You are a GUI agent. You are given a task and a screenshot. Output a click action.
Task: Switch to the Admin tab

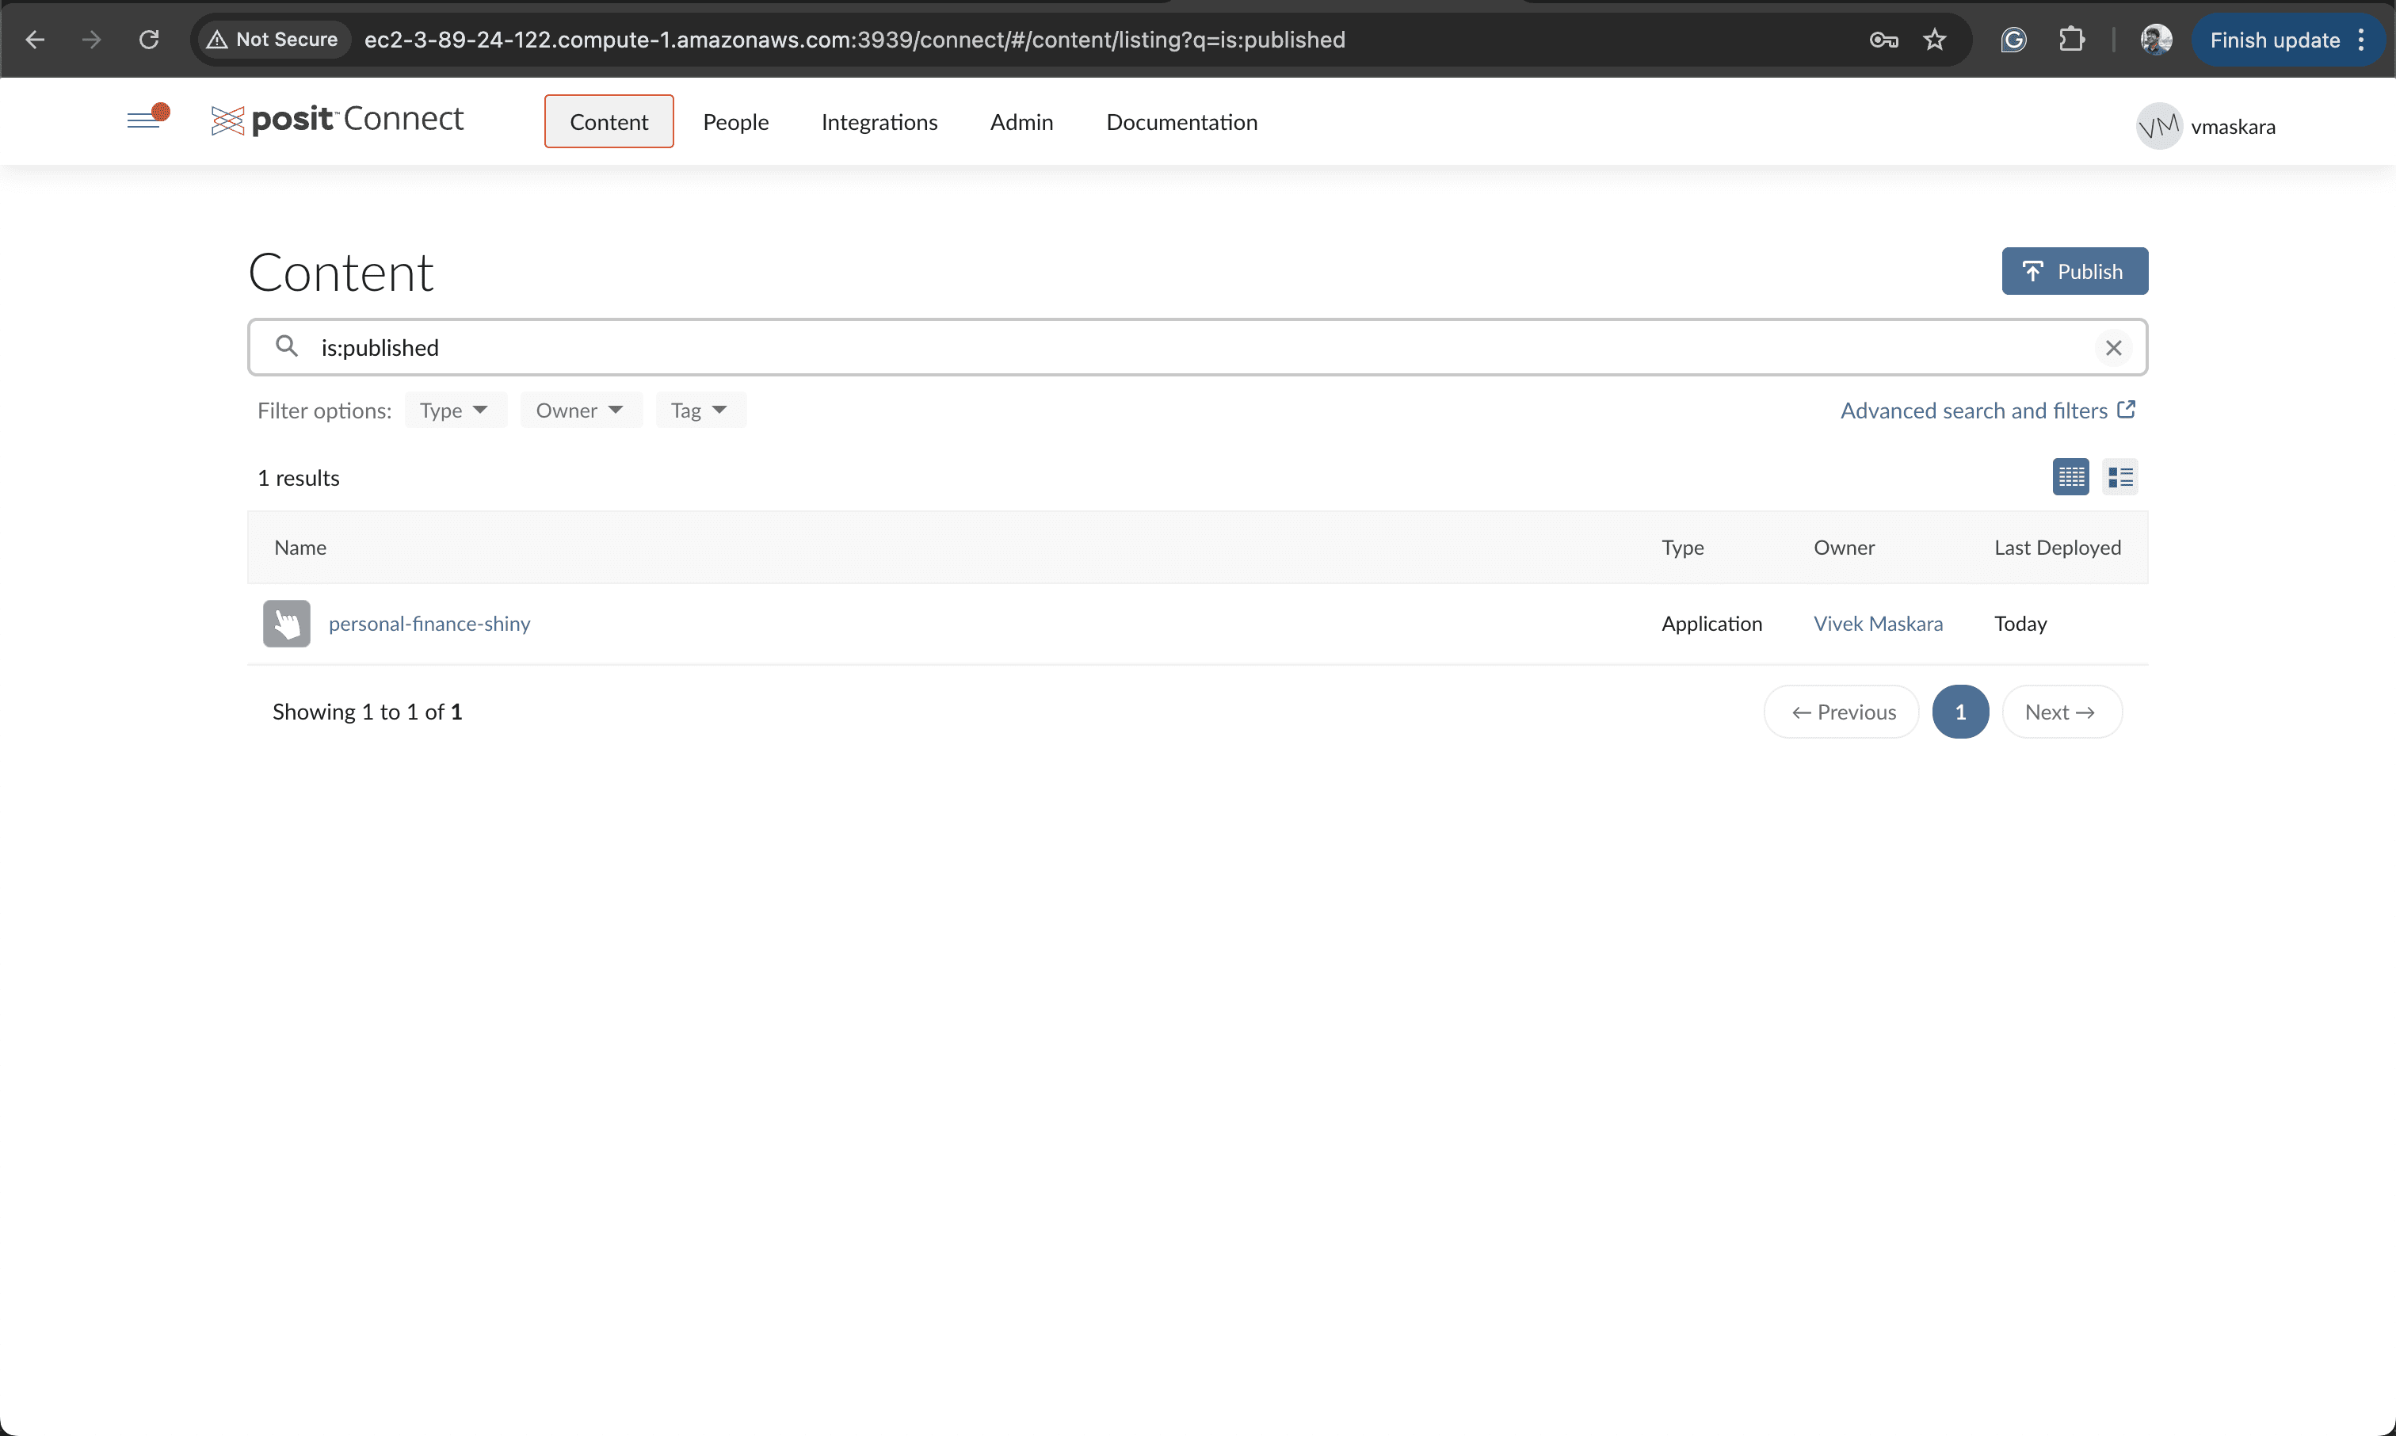click(1021, 122)
